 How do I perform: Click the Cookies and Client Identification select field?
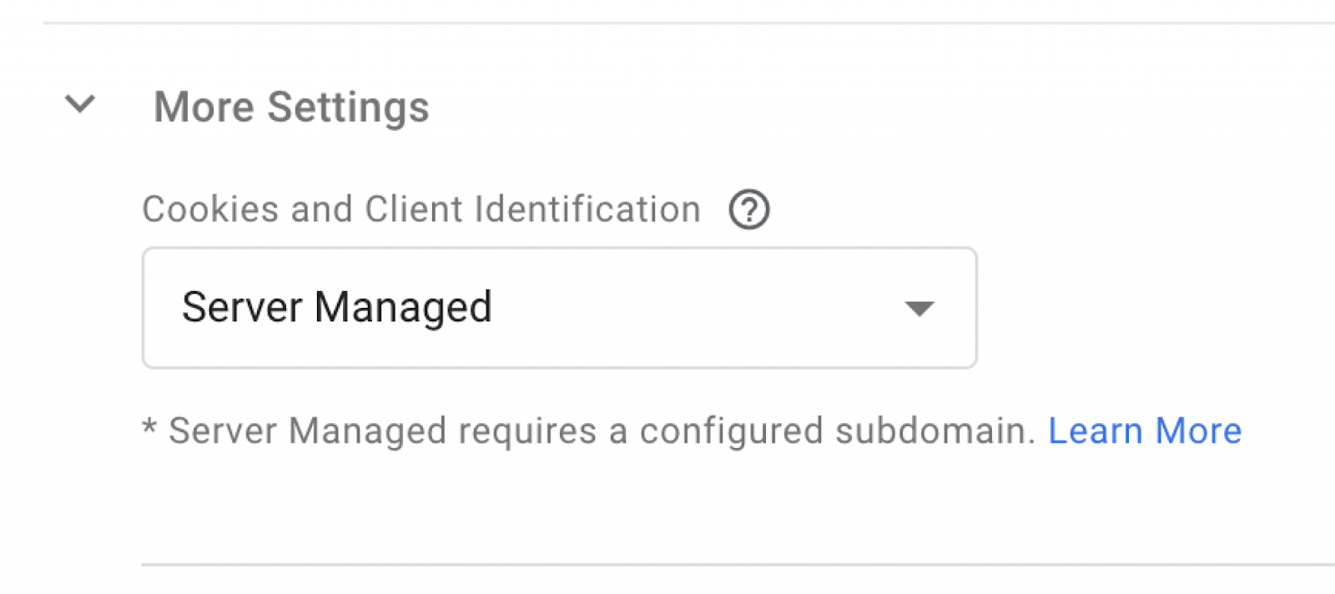click(559, 307)
